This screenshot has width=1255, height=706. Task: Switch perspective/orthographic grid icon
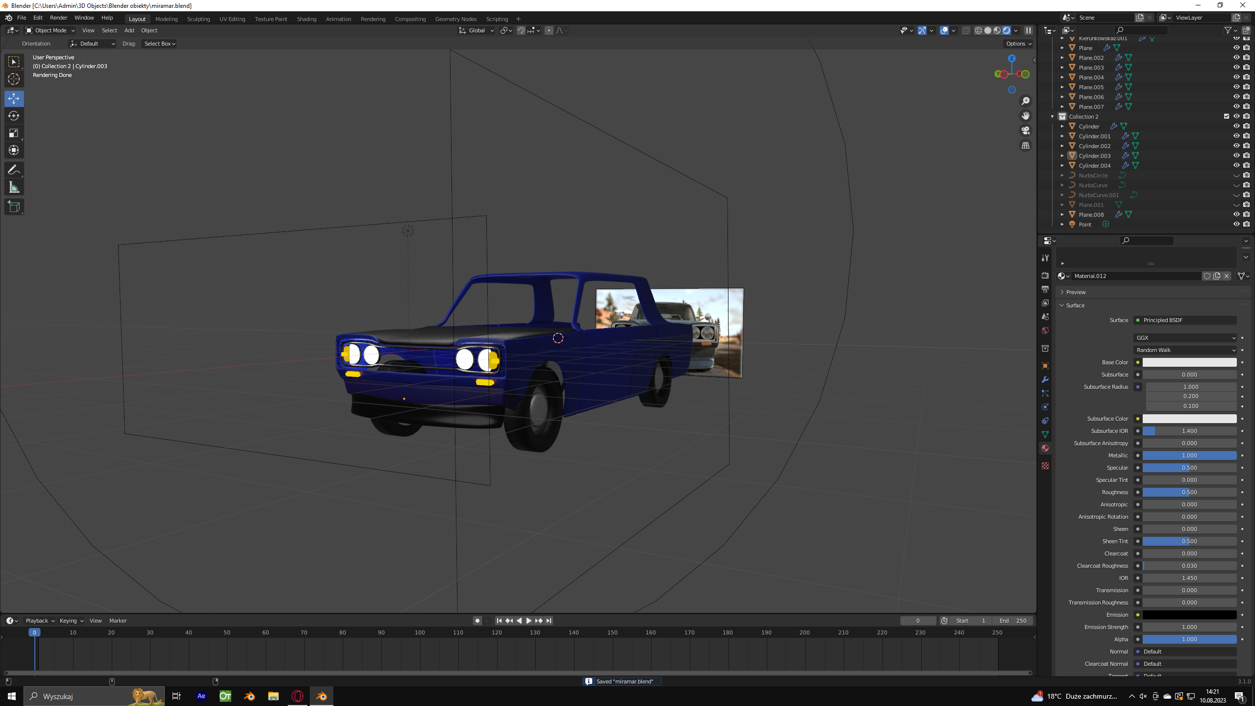coord(1026,145)
